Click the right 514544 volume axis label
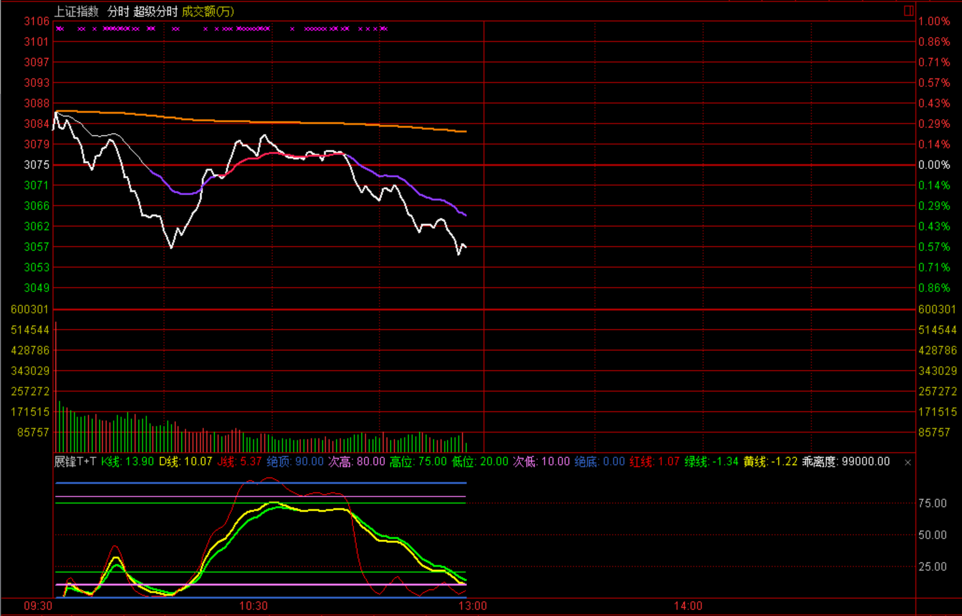This screenshot has width=962, height=616. point(937,329)
